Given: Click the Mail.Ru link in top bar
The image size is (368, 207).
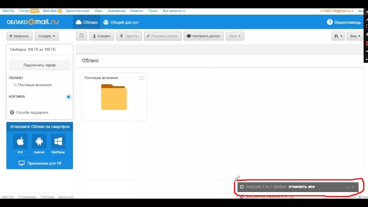Looking at the screenshot, I should [8, 11].
